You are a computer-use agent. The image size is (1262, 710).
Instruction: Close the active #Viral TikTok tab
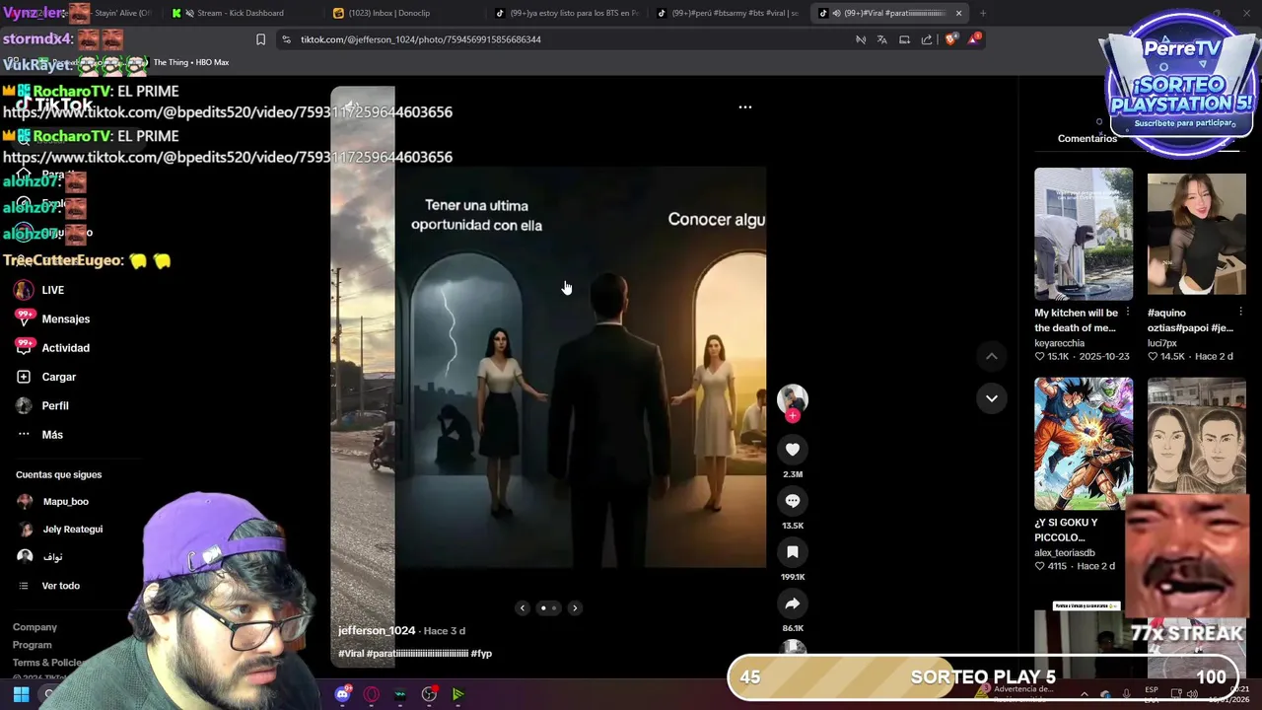point(958,13)
